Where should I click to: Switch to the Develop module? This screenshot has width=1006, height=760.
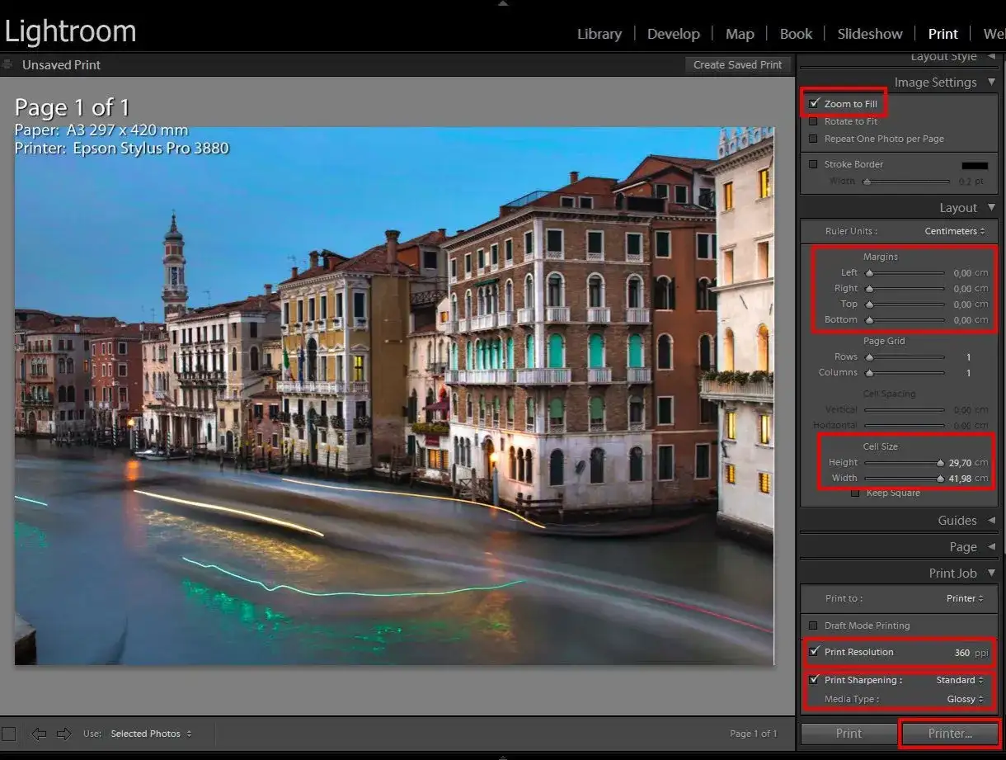pyautogui.click(x=673, y=34)
